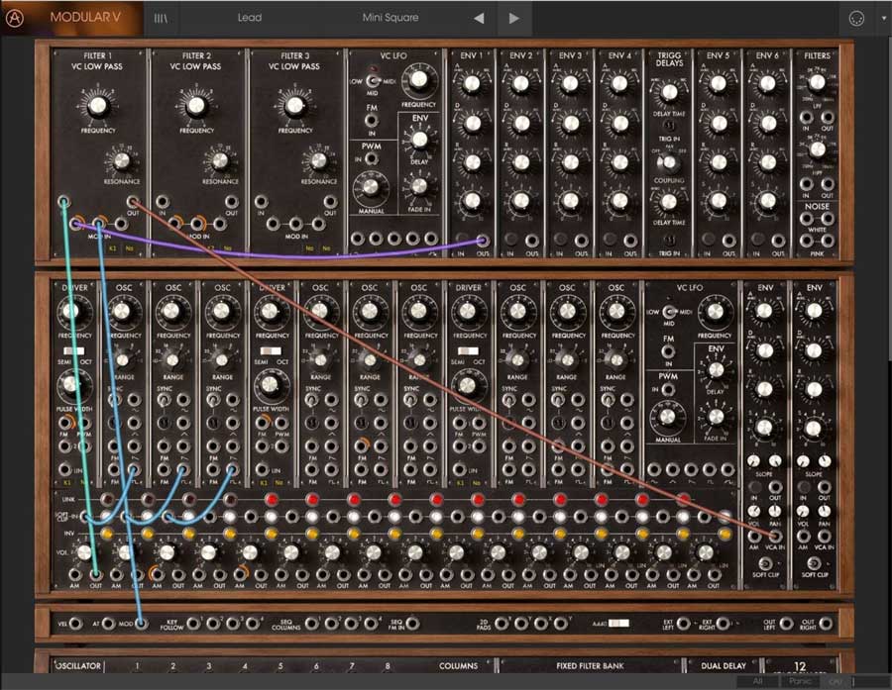Image resolution: width=892 pixels, height=690 pixels.
Task: Go to previous preset with left arrow
Action: pos(479,18)
